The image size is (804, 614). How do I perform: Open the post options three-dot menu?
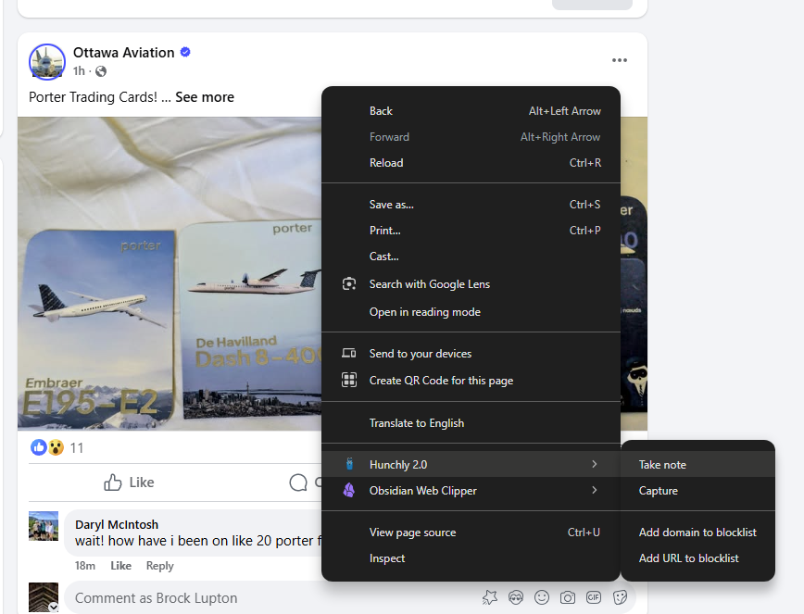click(620, 60)
